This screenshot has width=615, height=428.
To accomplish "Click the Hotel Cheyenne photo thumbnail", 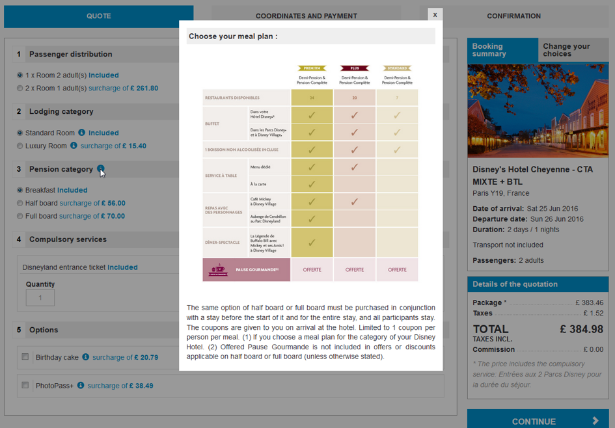I will click(x=538, y=111).
